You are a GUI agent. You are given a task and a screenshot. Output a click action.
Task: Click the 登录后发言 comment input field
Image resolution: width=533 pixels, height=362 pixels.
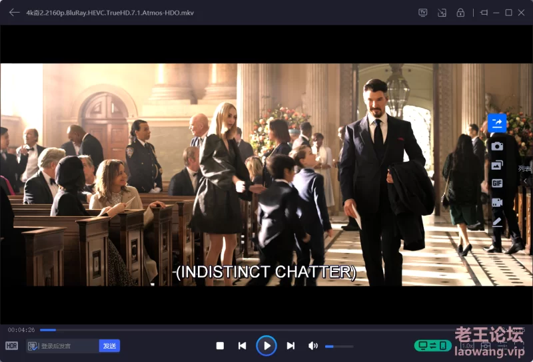tap(69, 346)
